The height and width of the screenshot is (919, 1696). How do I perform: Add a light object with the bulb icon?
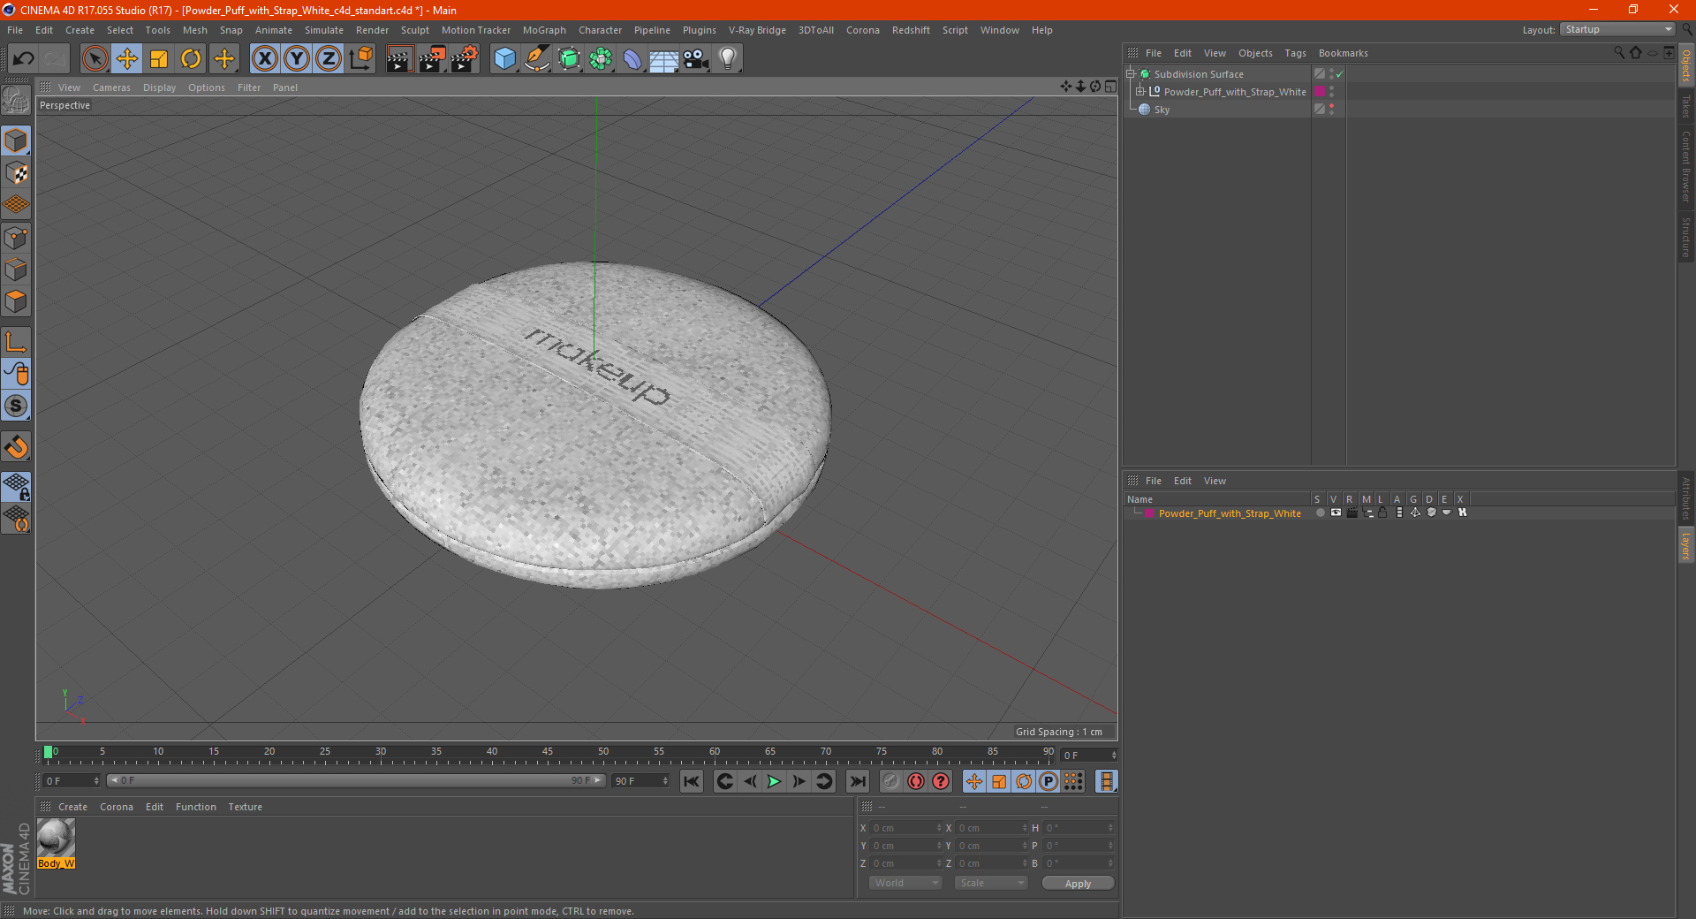click(727, 59)
